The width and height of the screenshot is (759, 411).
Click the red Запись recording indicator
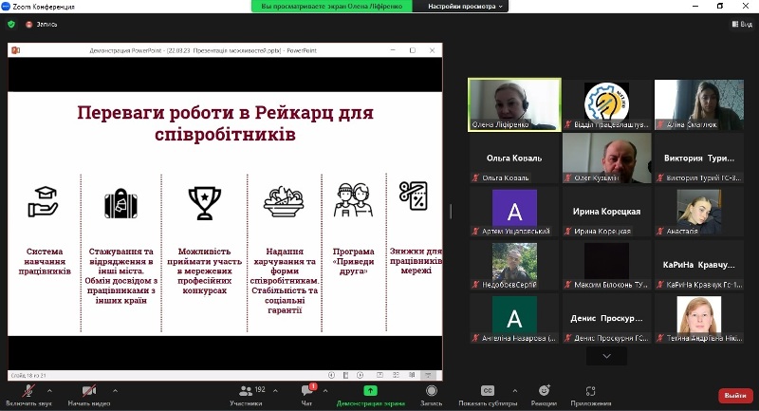pos(42,25)
